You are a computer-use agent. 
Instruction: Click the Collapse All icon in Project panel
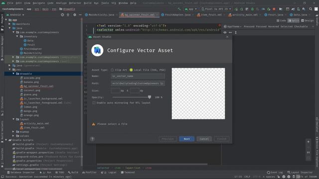coord(68,15)
